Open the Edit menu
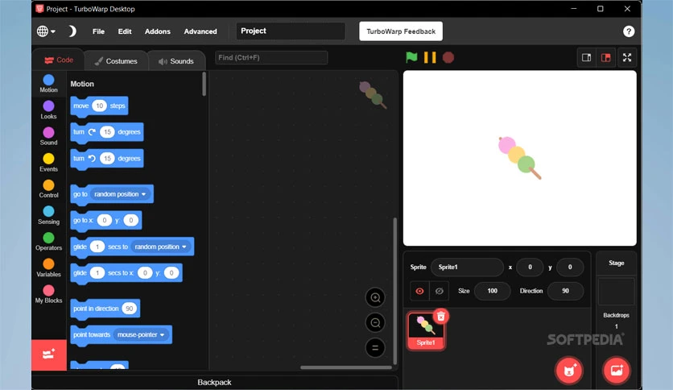Viewport: 673px width, 390px height. click(x=125, y=31)
